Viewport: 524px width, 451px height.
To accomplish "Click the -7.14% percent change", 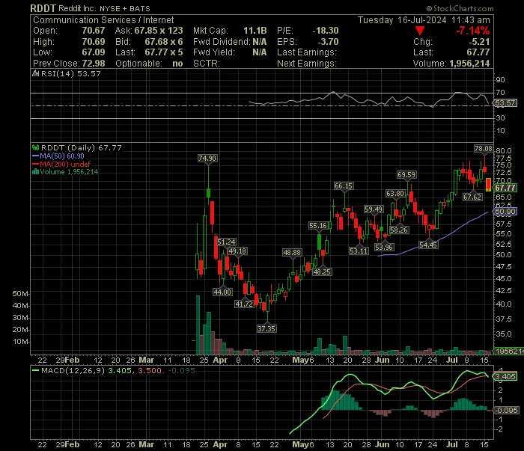I will (473, 31).
